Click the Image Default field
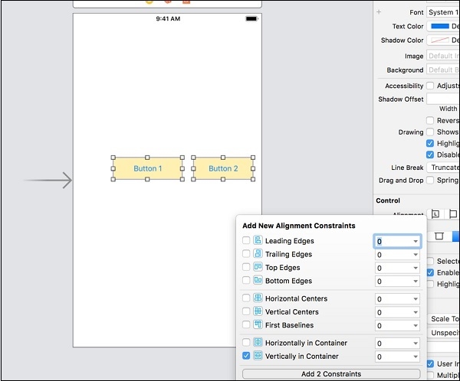The width and height of the screenshot is (460, 381). [x=443, y=56]
